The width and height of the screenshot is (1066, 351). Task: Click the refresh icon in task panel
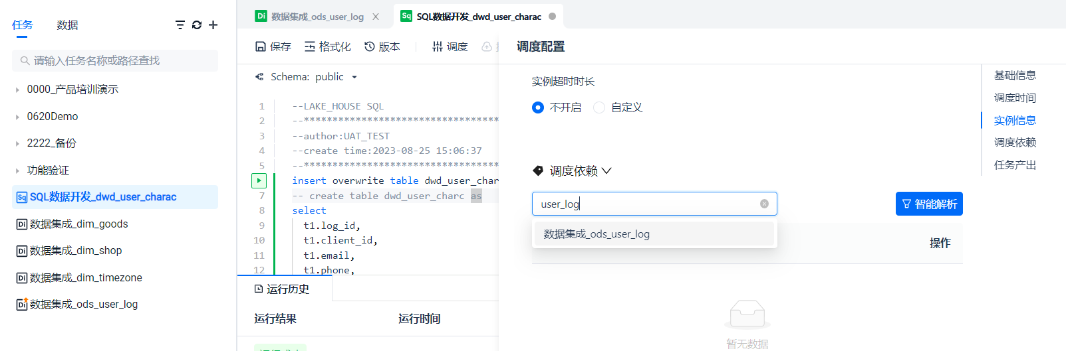pyautogui.click(x=197, y=25)
